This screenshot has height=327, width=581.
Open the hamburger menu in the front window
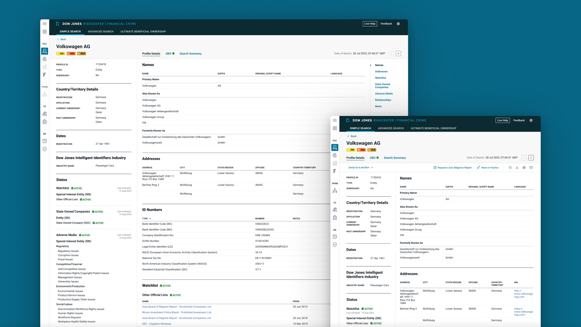pyautogui.click(x=335, y=120)
